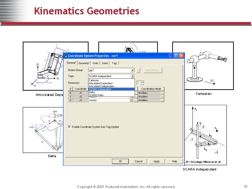The width and height of the screenshot is (252, 189).
Task: Click the Help button
Action: [175, 161]
